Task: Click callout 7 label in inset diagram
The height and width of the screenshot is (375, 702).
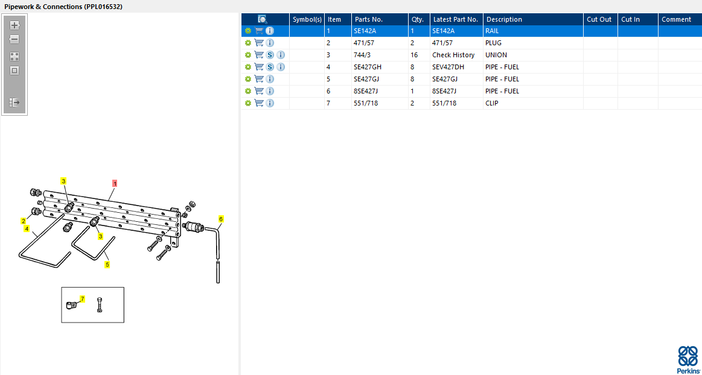Action: (83, 298)
